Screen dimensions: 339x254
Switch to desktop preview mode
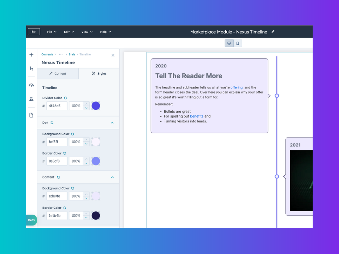point(229,43)
